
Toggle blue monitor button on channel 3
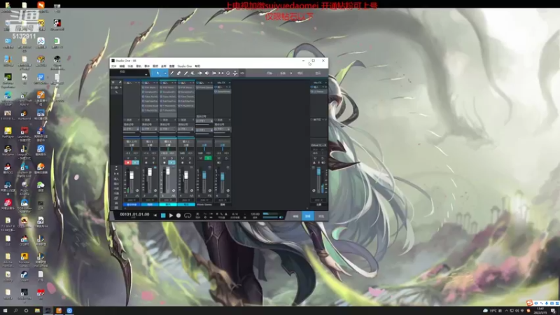click(x=171, y=162)
